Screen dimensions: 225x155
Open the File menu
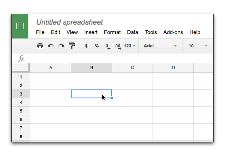coord(40,32)
